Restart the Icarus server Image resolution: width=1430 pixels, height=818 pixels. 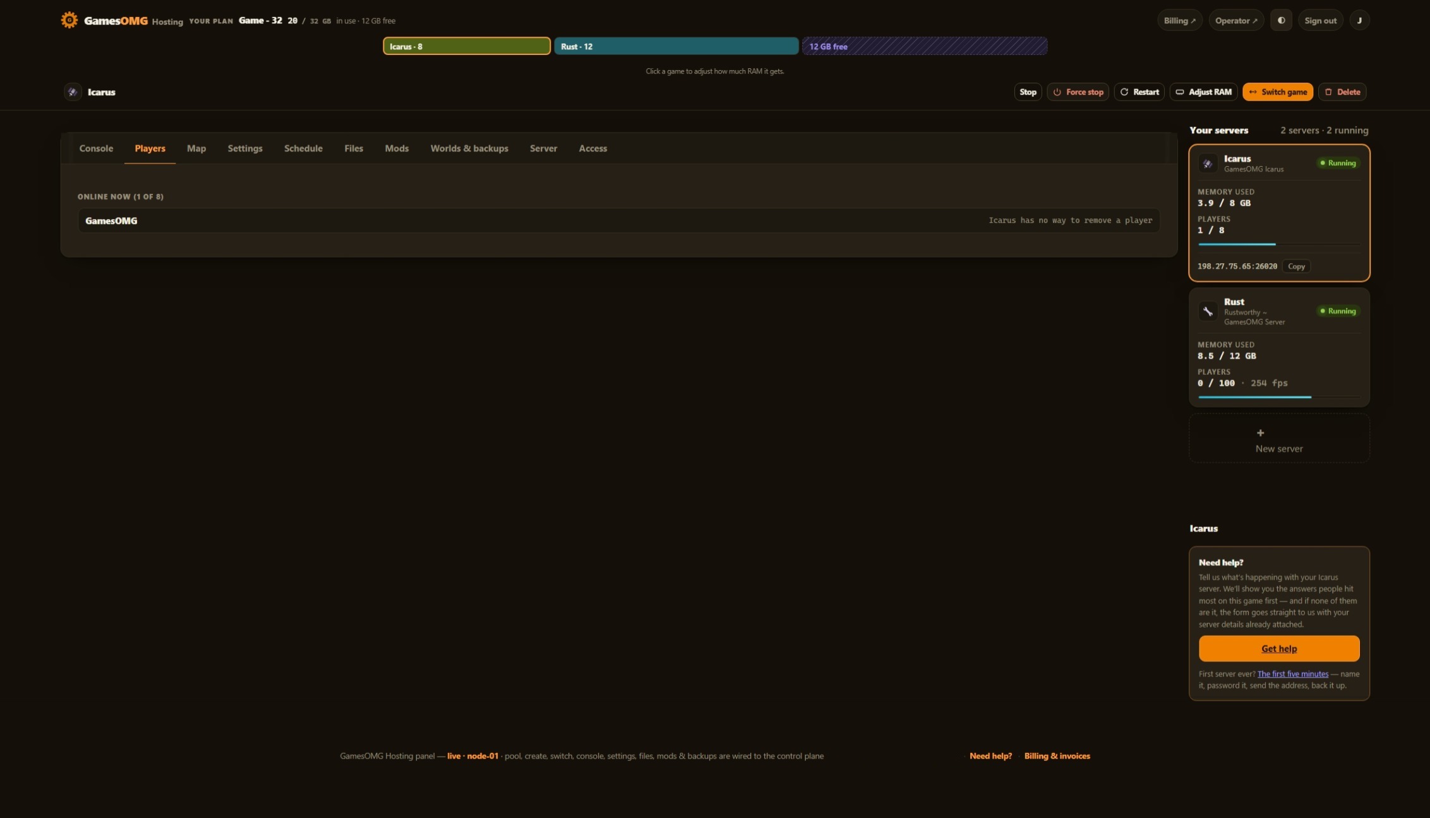click(x=1139, y=92)
